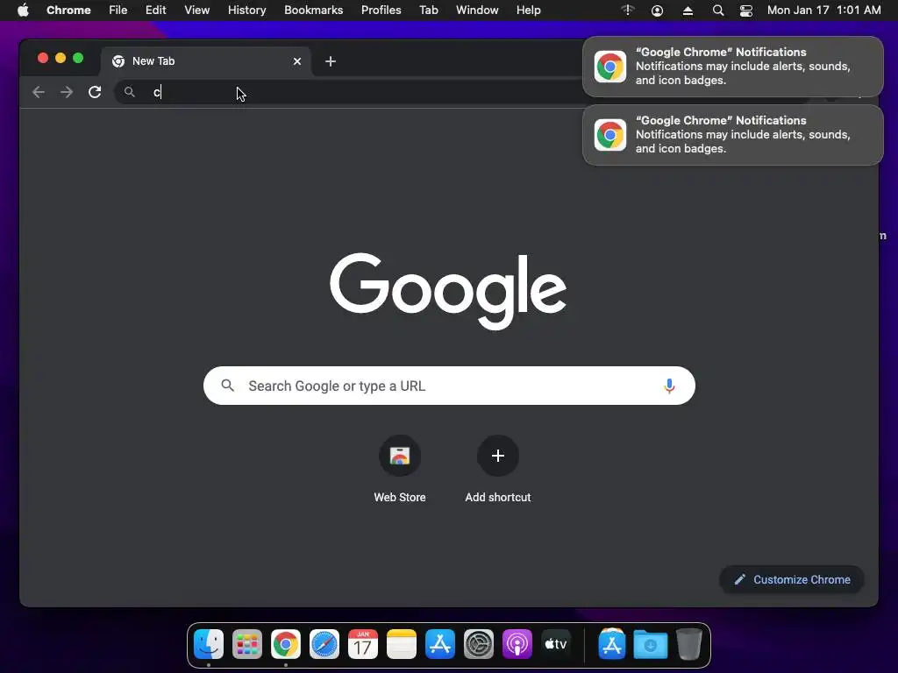Click the App Store icon right of Dock divider
The height and width of the screenshot is (673, 898).
tap(611, 645)
